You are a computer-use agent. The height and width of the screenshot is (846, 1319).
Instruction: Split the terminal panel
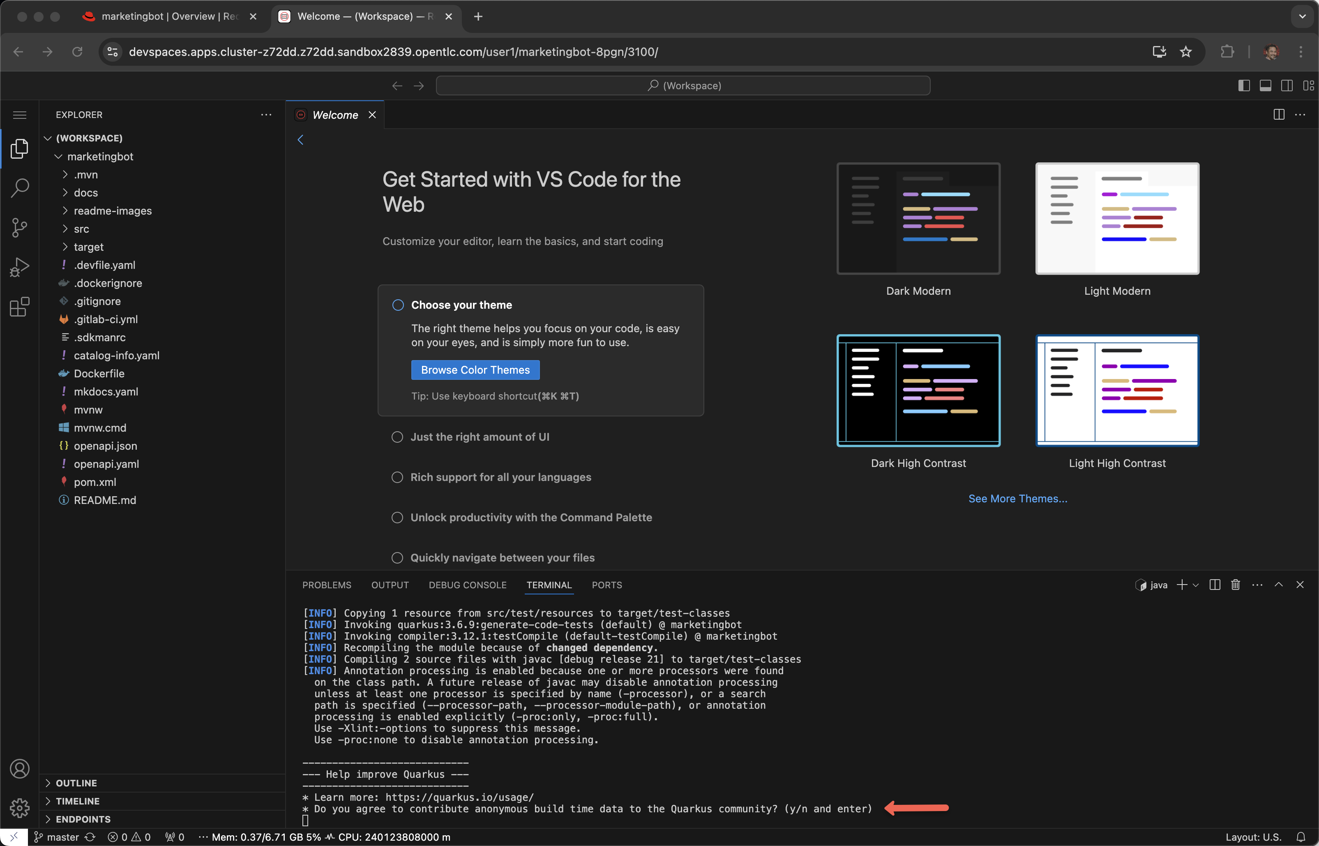pos(1215,585)
